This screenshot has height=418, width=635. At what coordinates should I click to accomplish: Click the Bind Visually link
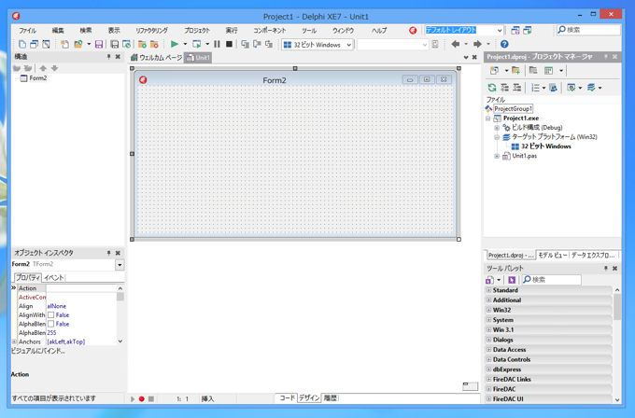38,351
